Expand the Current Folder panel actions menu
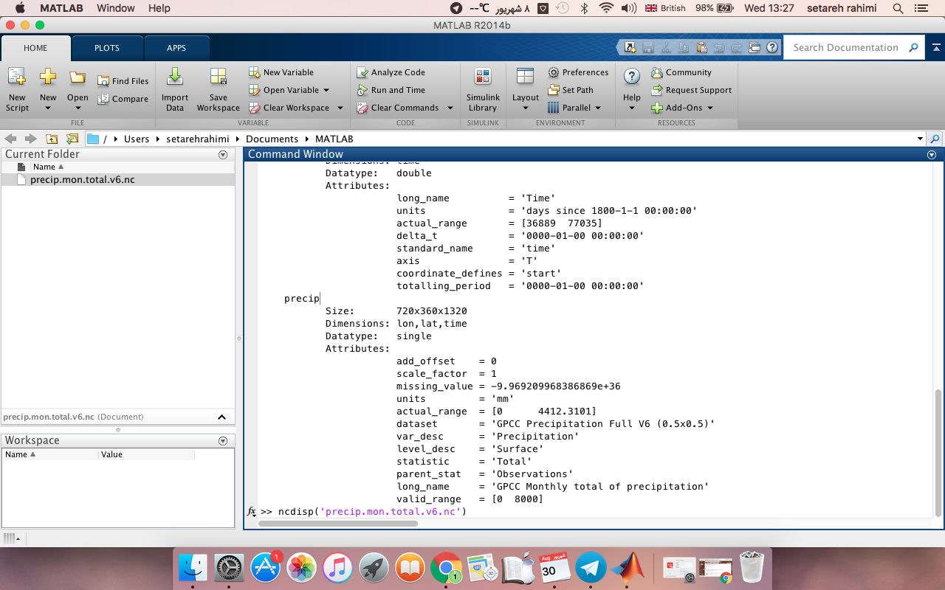Screen dimensions: 945x590 (x=223, y=155)
